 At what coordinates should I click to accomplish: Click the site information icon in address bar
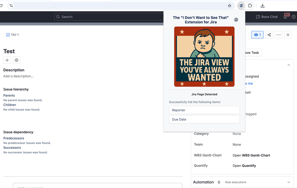pos(11,6)
